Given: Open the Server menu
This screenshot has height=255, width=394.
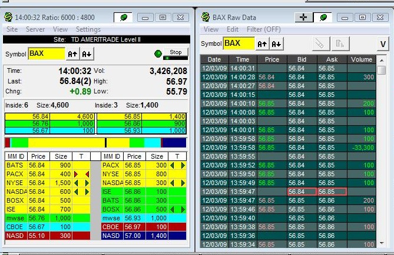Looking at the screenshot, I should [x=35, y=29].
